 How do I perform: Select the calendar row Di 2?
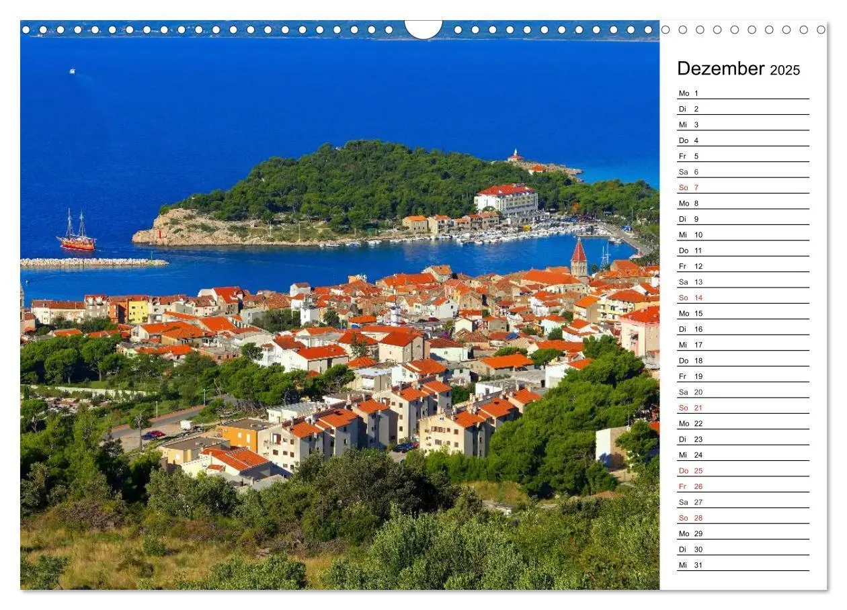pyautogui.click(x=743, y=109)
